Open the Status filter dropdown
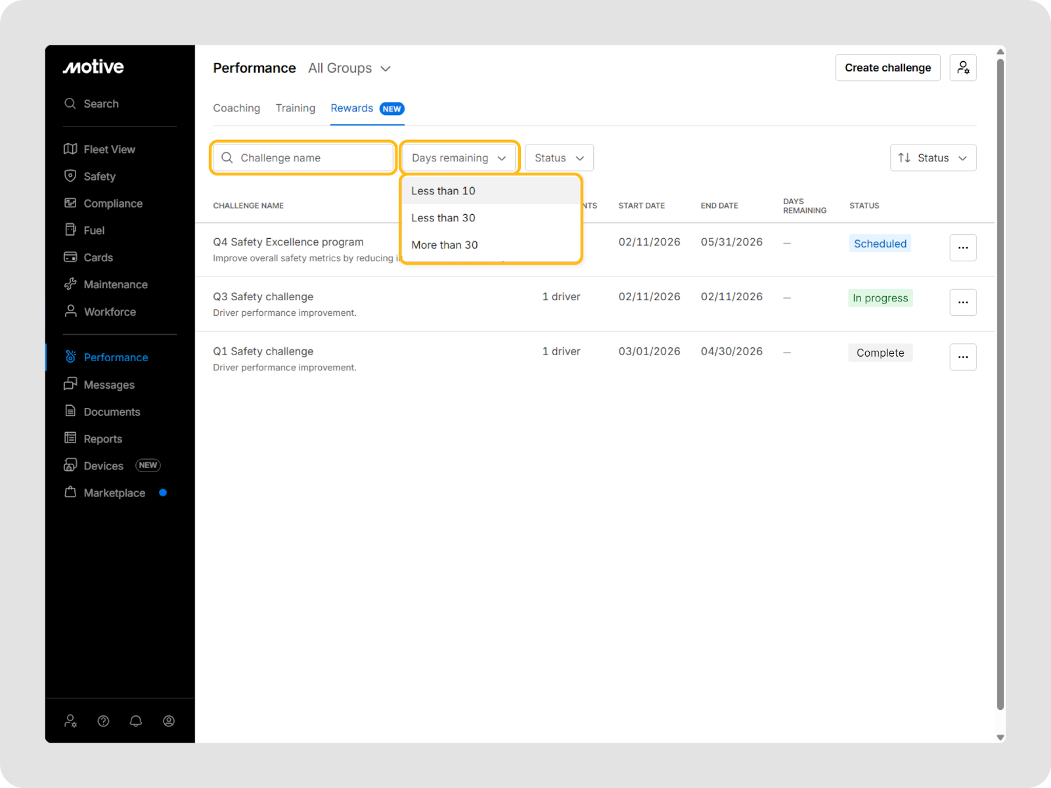Viewport: 1051px width, 788px height. coord(559,158)
